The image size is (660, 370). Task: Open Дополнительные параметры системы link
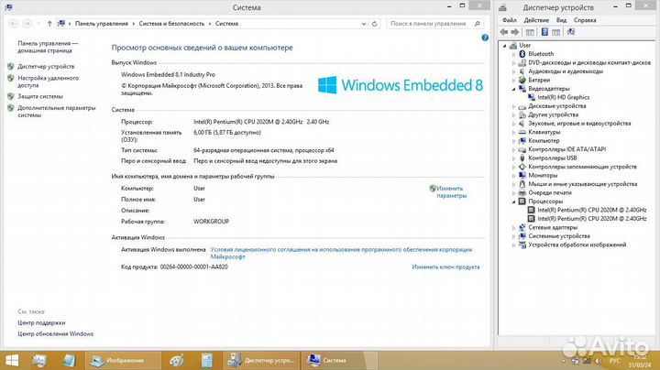(57, 112)
